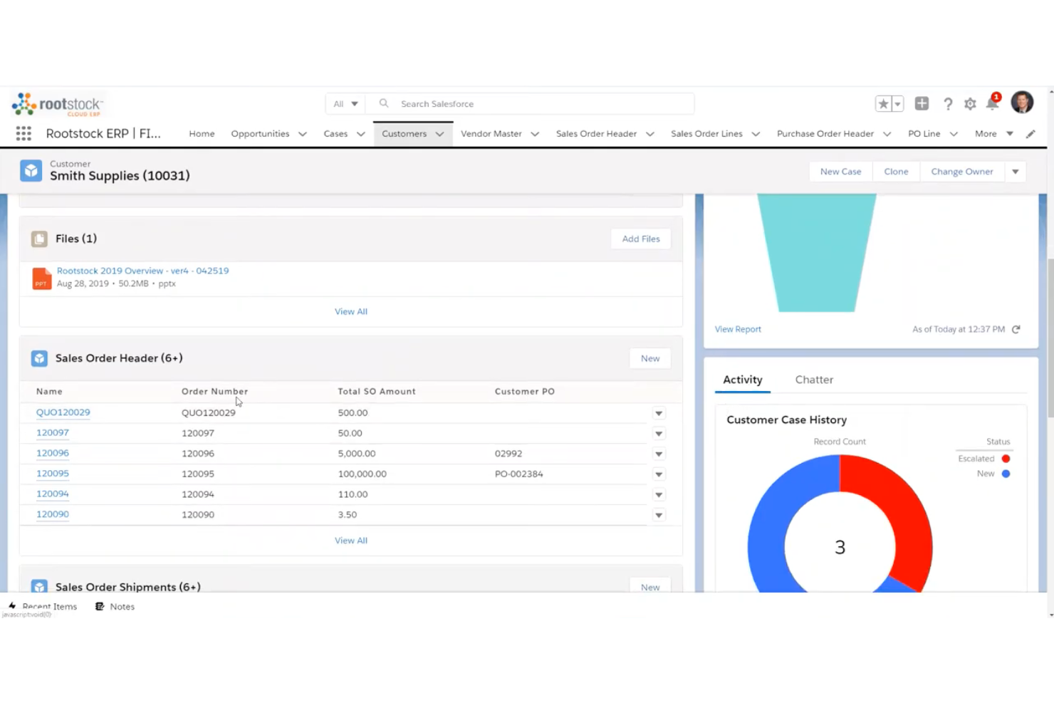Open row actions for order 120096

pos(659,454)
